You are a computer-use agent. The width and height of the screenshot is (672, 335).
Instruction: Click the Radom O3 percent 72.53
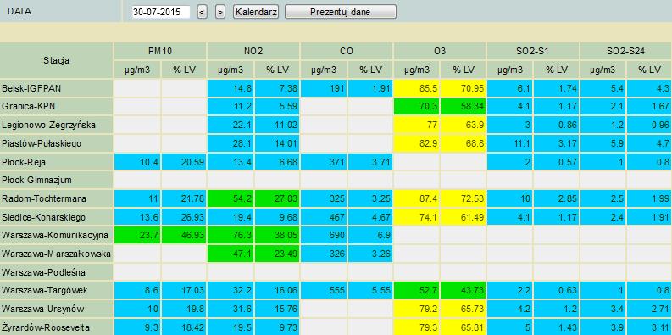pos(464,199)
